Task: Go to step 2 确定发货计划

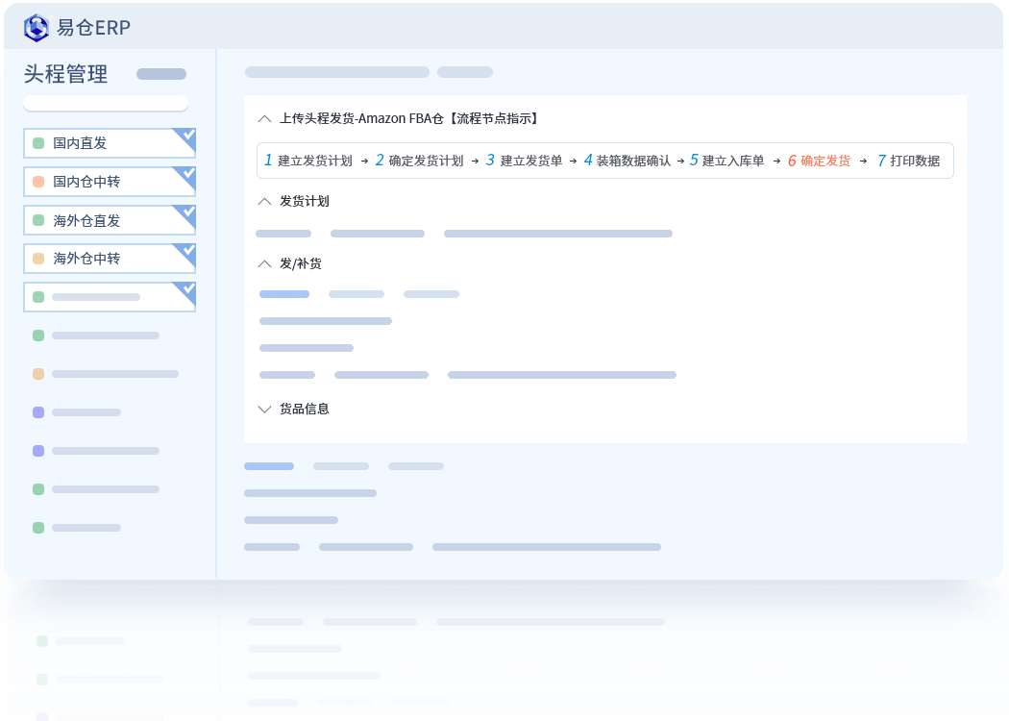Action: 420,161
